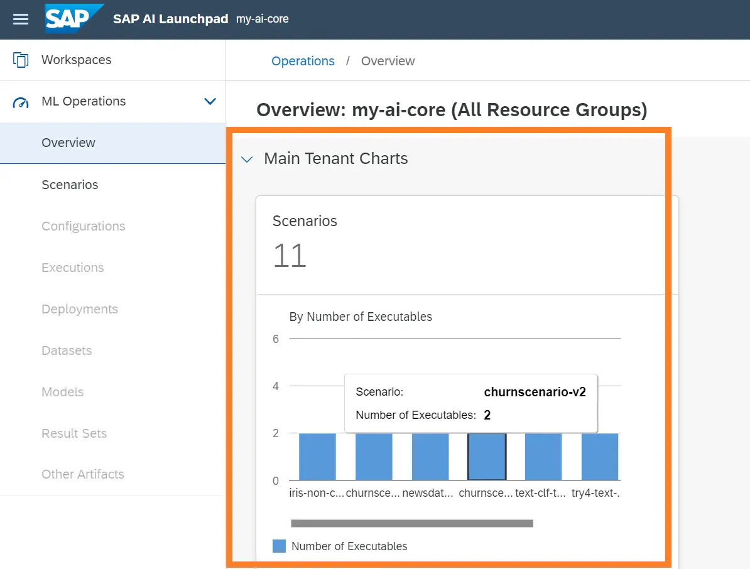Collapse the ML Operations section chevron
The height and width of the screenshot is (569, 750).
[x=210, y=101]
